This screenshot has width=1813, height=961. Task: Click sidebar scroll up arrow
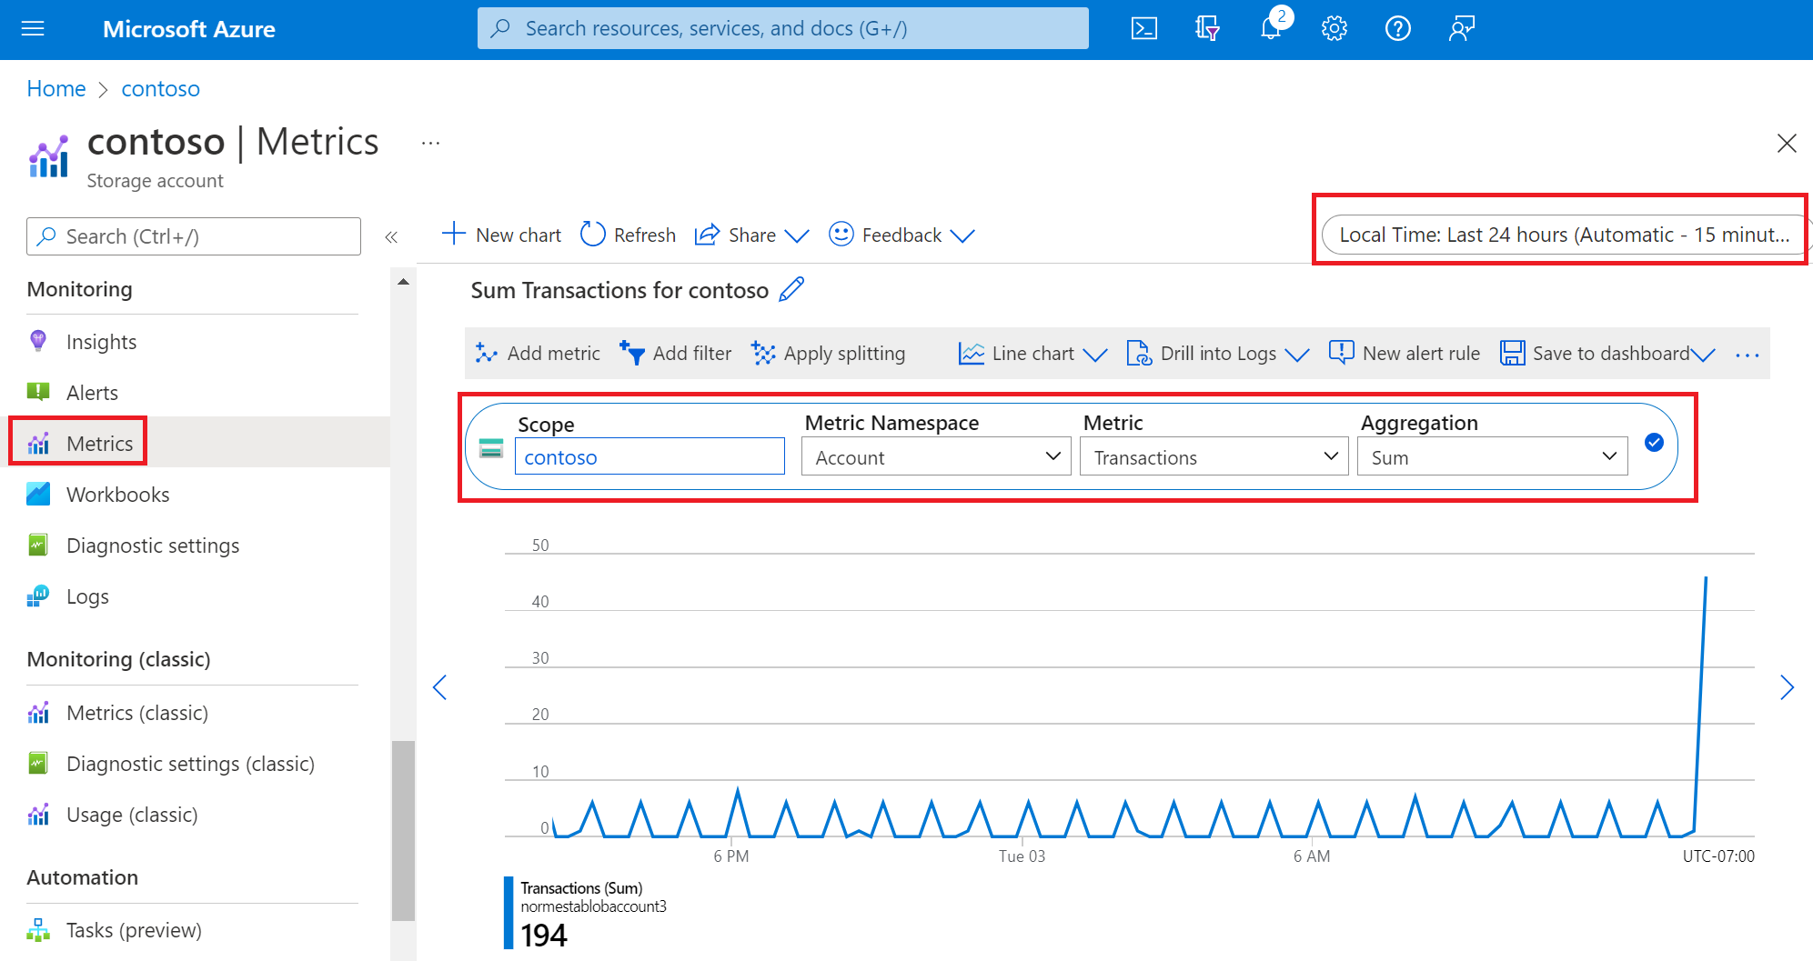(x=403, y=282)
